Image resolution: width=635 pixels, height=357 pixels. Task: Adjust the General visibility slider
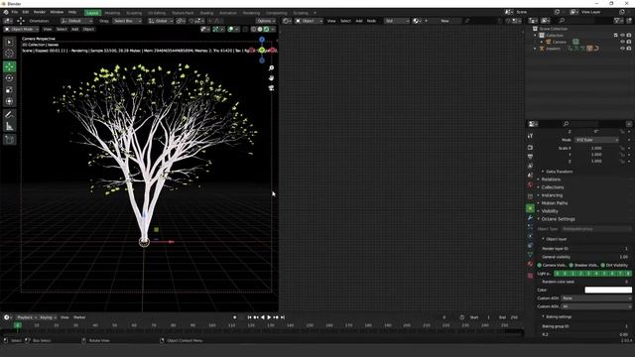pos(585,257)
